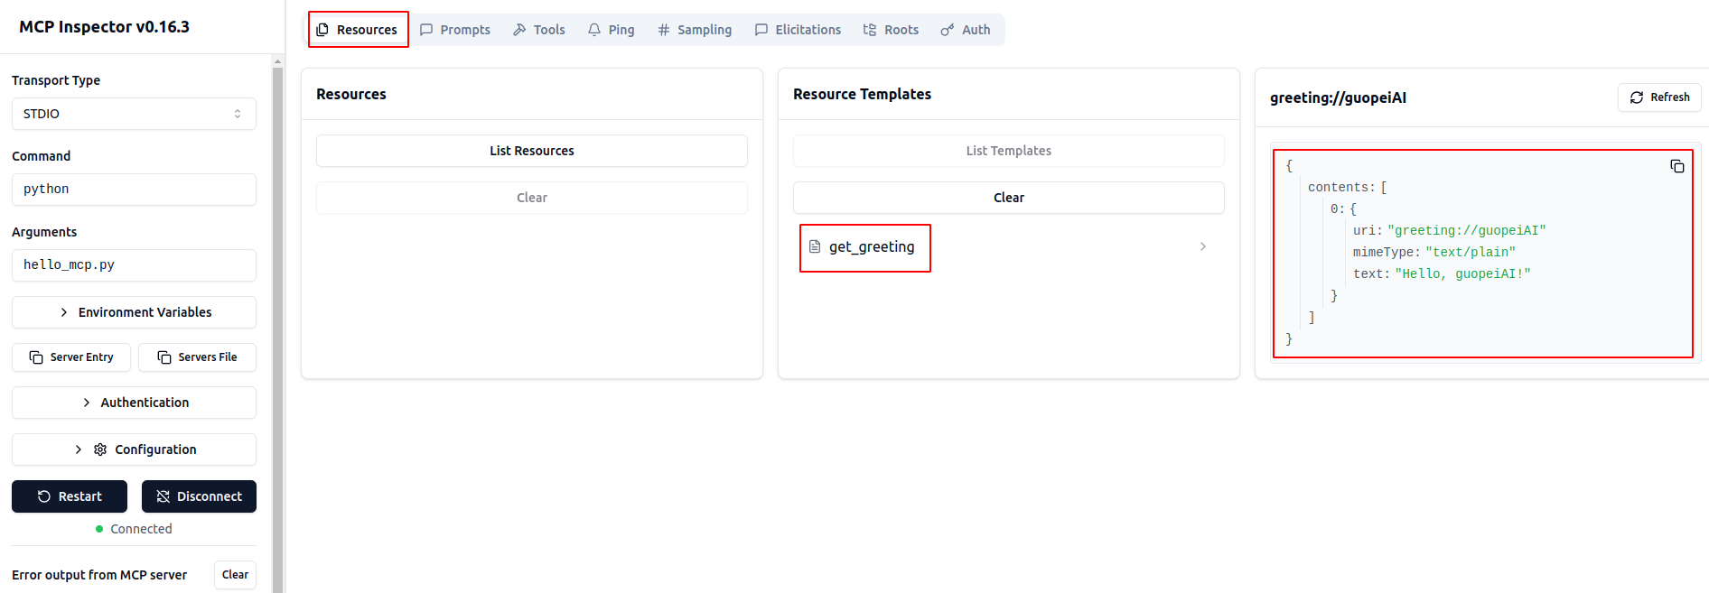Disconnect from the server
Screen dimensions: 1709x593
click(199, 496)
